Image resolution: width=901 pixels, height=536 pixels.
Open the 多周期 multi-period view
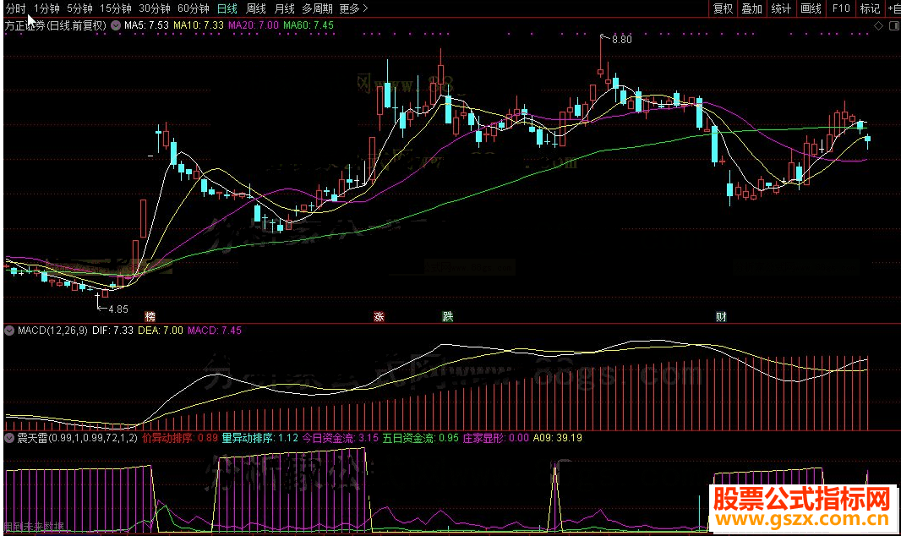[317, 8]
